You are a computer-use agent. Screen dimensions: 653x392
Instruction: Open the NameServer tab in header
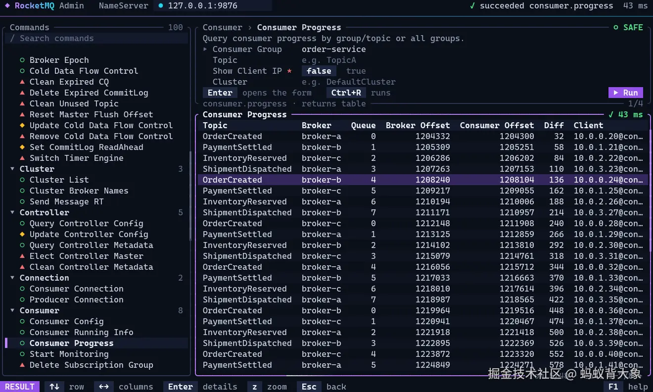(124, 6)
